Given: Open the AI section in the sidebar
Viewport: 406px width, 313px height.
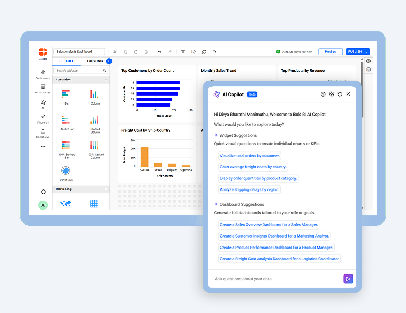Looking at the screenshot, I should [x=43, y=104].
